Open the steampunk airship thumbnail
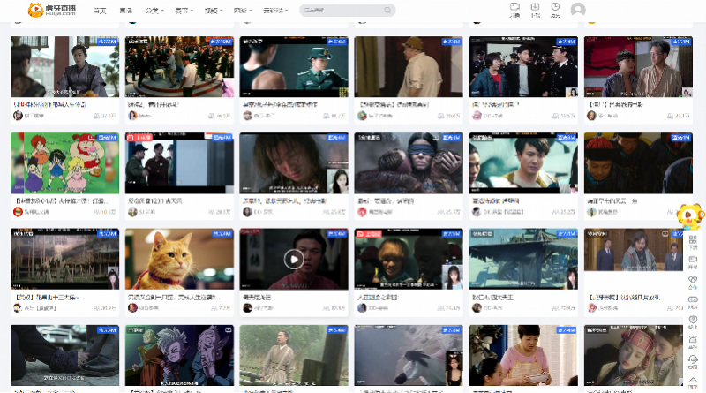This screenshot has height=393, width=706. pos(523,259)
